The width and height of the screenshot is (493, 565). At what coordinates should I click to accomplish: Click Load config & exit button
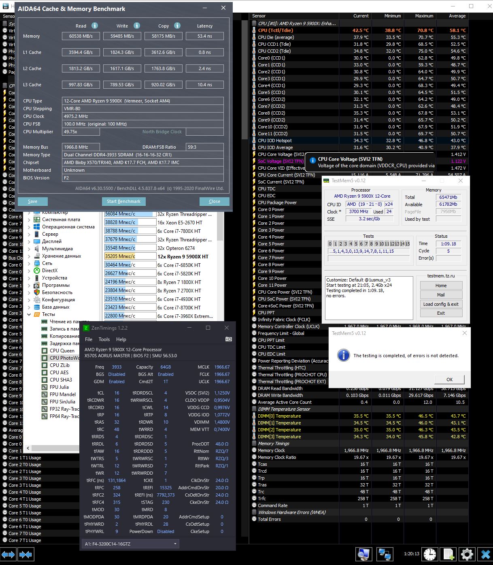coord(441,304)
